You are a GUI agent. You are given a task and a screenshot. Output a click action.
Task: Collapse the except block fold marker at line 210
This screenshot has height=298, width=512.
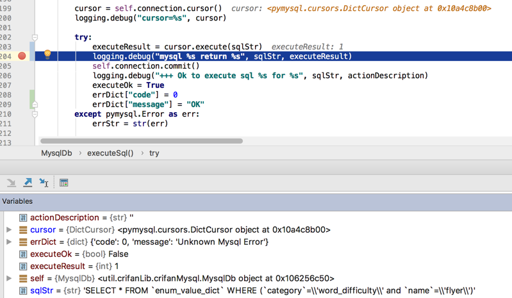tap(35, 114)
